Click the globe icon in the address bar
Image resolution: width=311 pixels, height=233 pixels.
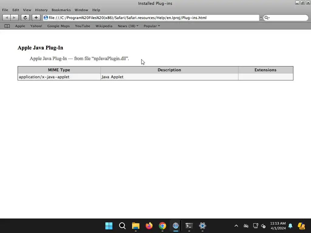[46, 18]
